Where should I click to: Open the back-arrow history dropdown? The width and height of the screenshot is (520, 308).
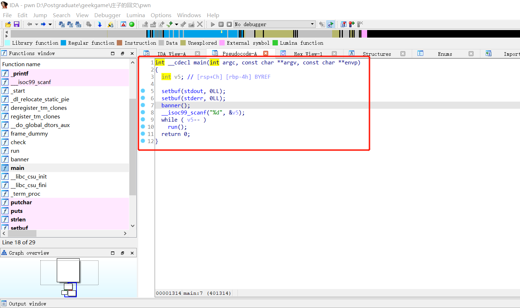[36, 24]
